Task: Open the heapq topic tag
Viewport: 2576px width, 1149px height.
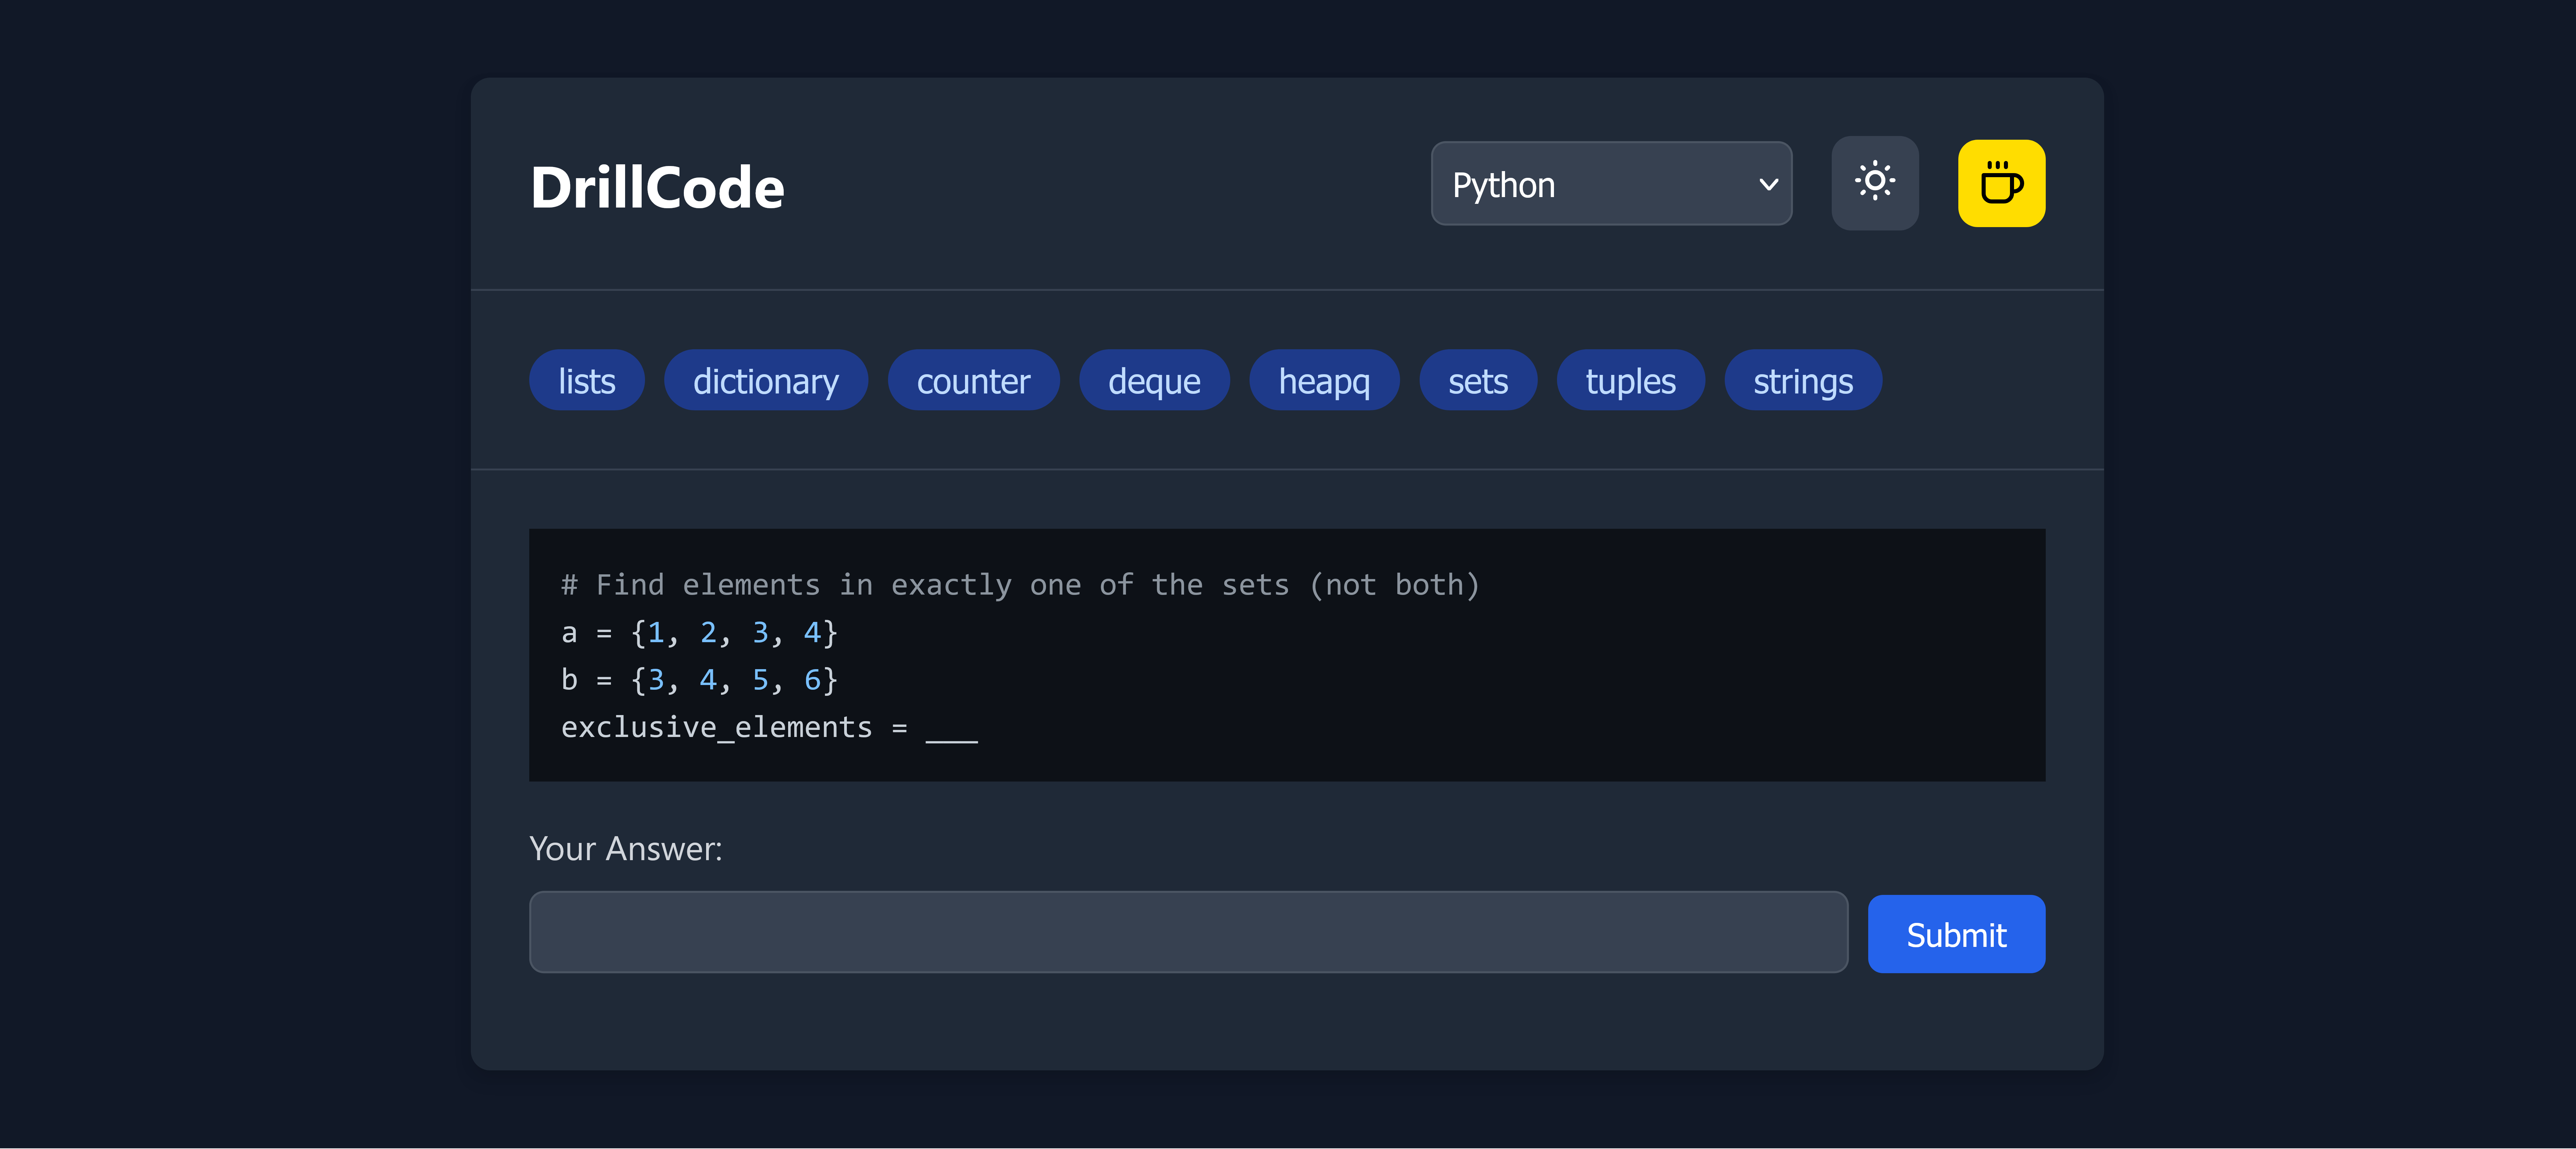Action: (1324, 380)
